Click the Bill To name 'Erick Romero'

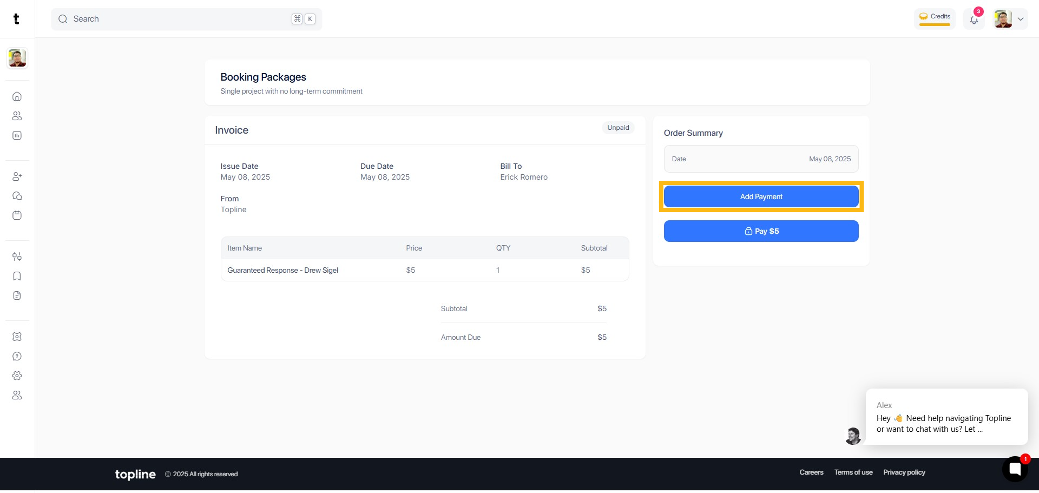pos(524,177)
